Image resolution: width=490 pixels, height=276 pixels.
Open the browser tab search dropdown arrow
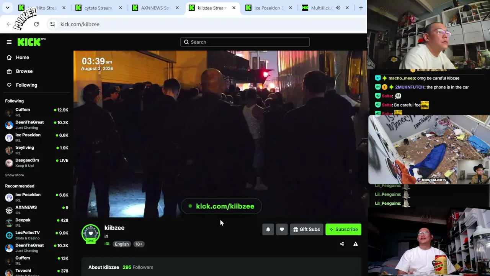tap(7, 8)
